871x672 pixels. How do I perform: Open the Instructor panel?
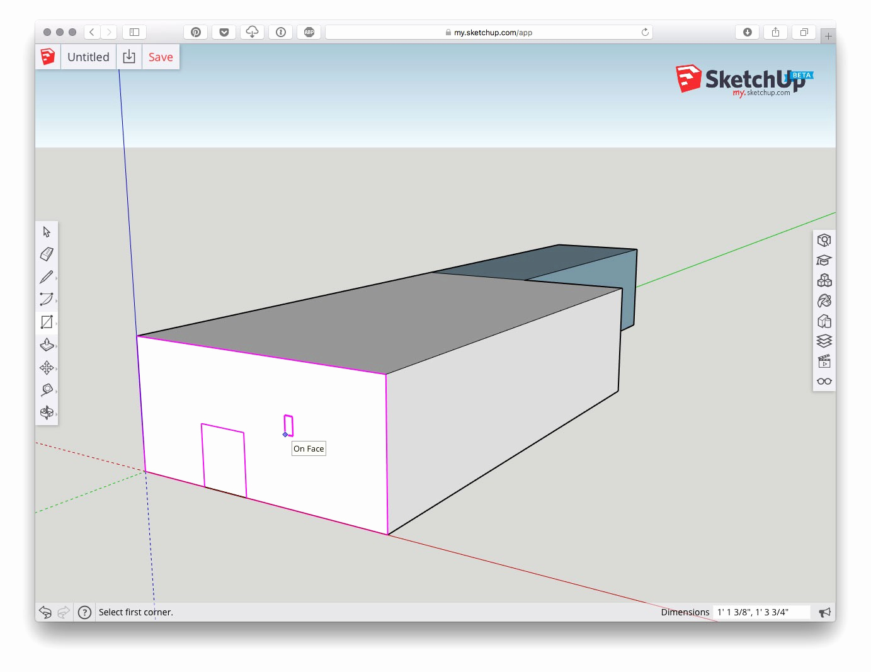coord(824,260)
